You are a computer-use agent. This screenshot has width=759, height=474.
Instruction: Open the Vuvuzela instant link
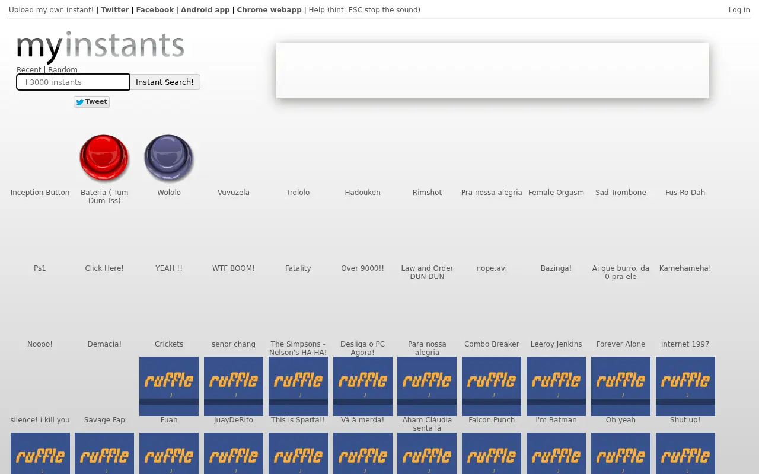click(x=234, y=193)
